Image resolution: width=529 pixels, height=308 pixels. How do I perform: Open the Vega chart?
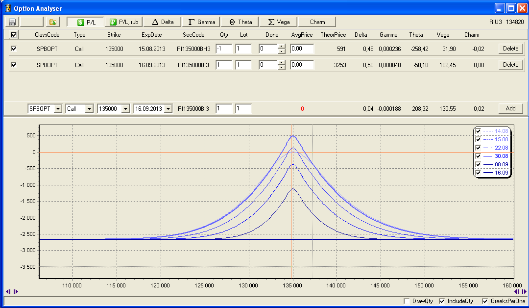pyautogui.click(x=279, y=22)
